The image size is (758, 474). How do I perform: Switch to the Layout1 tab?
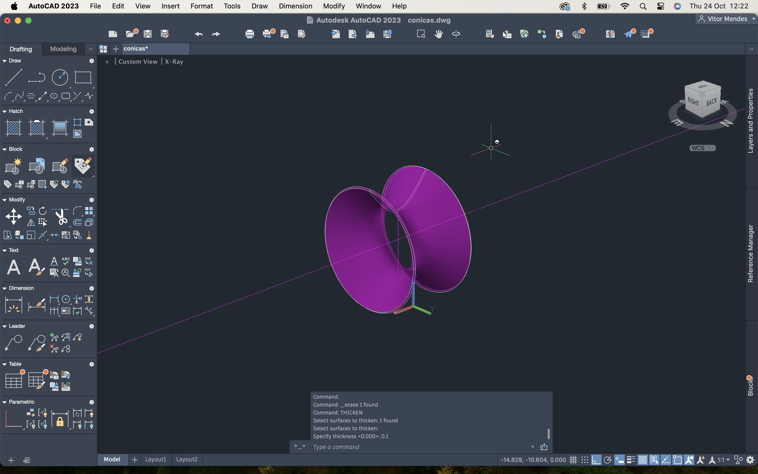pos(156,459)
